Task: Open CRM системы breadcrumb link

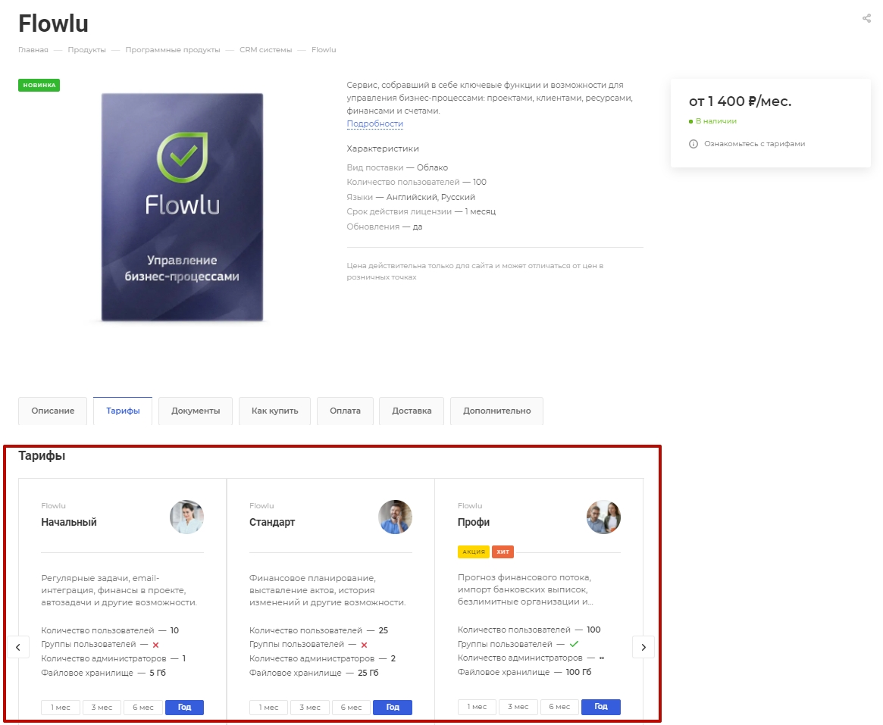Action: pos(266,50)
